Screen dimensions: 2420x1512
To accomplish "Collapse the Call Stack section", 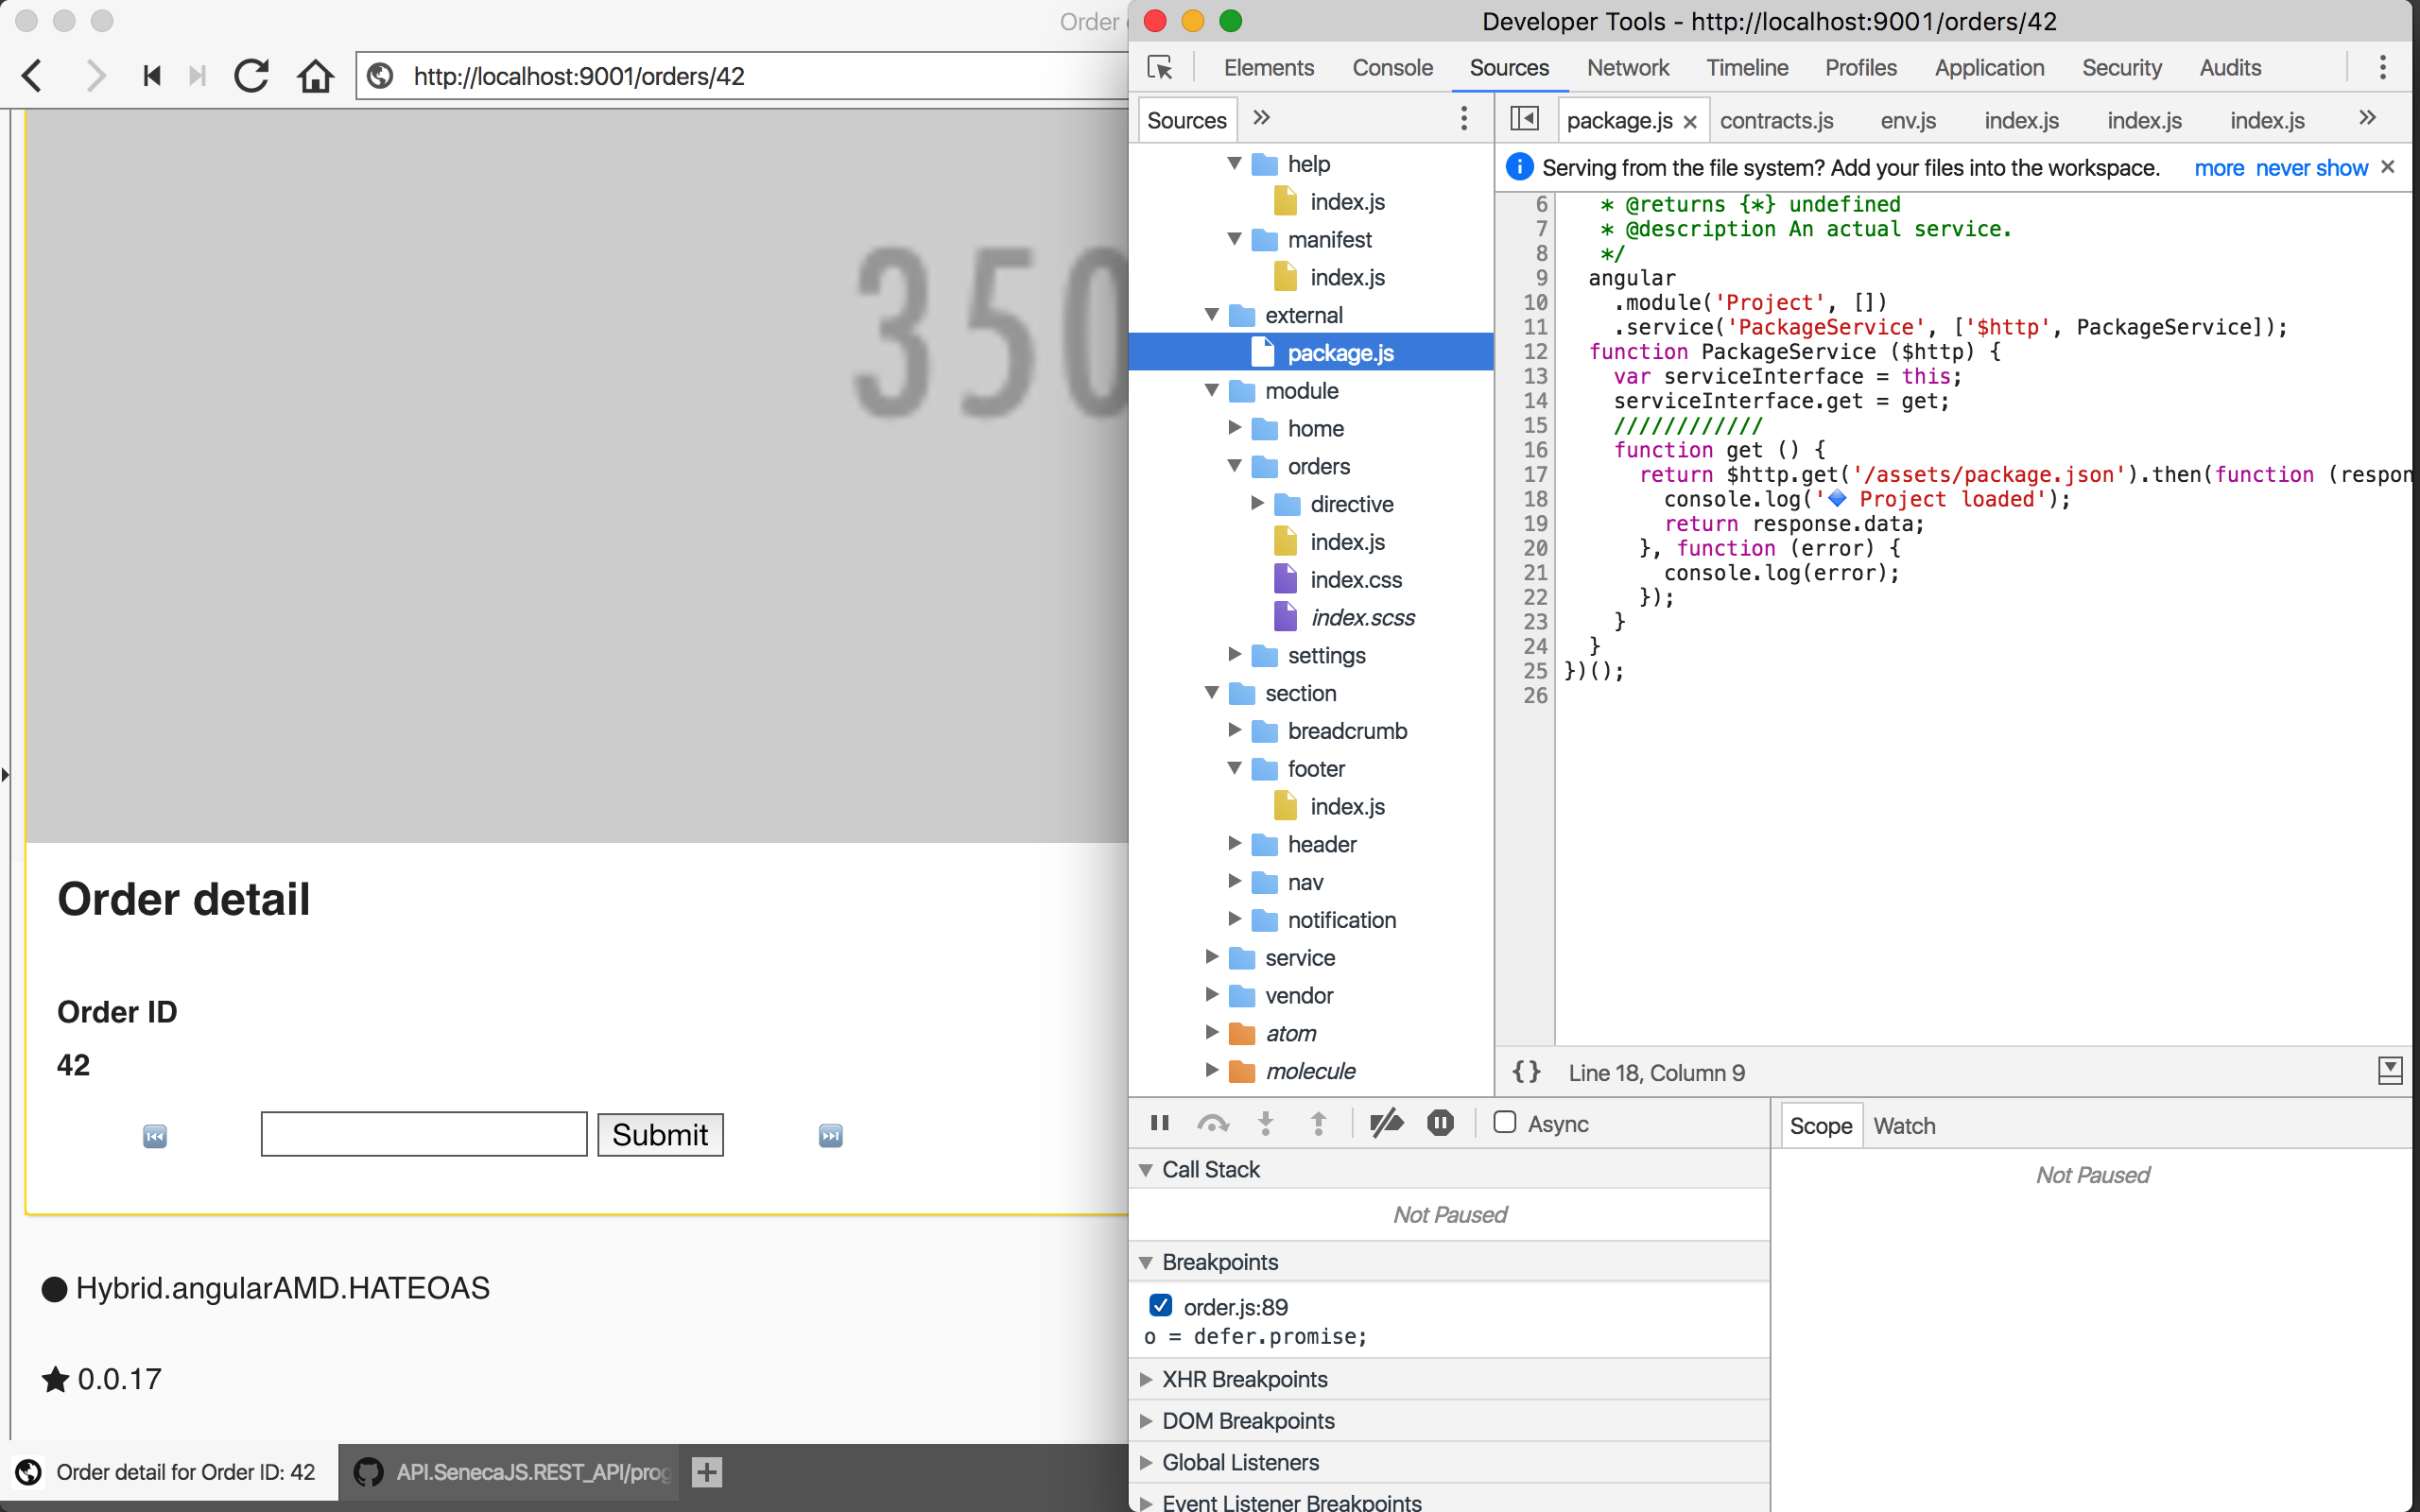I will (x=1146, y=1169).
